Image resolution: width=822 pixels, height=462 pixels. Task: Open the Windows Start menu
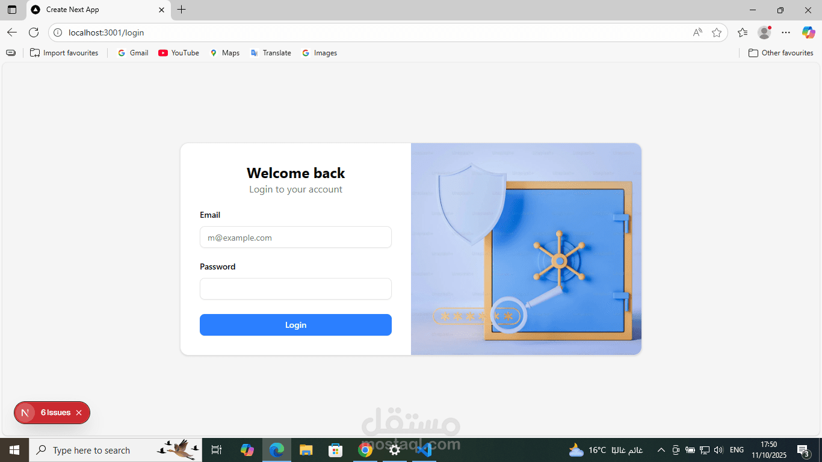click(x=14, y=450)
